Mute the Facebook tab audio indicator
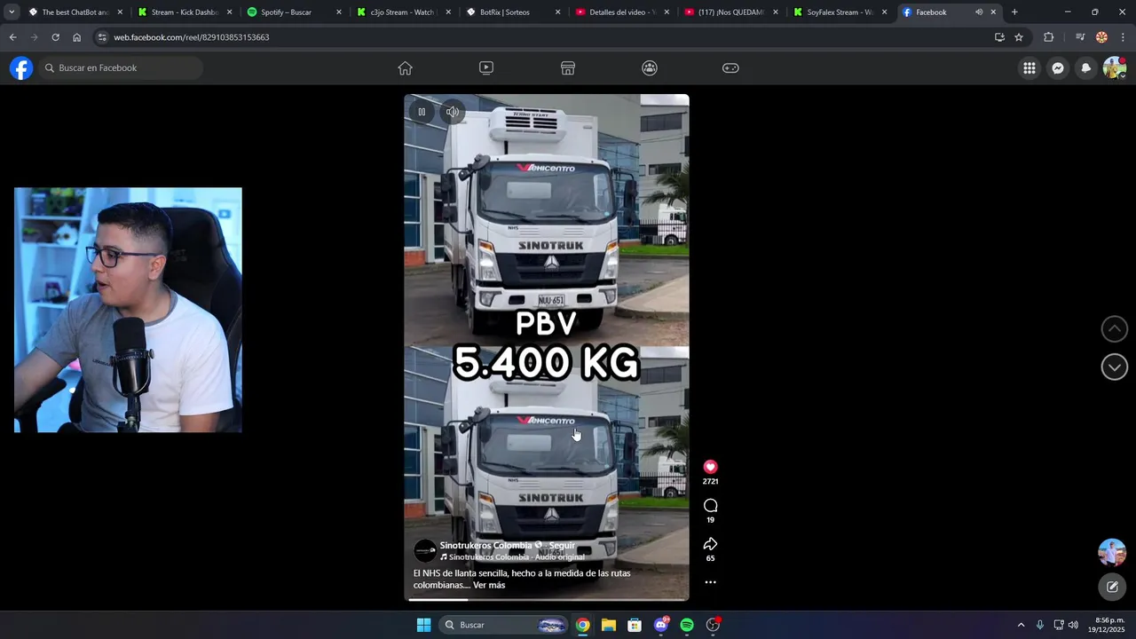The image size is (1136, 639). click(979, 12)
